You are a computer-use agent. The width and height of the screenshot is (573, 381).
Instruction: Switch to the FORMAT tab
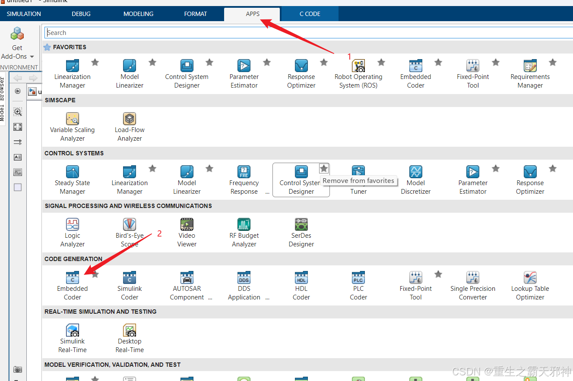[x=196, y=14]
